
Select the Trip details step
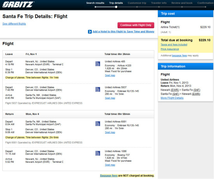(x=116, y=3)
